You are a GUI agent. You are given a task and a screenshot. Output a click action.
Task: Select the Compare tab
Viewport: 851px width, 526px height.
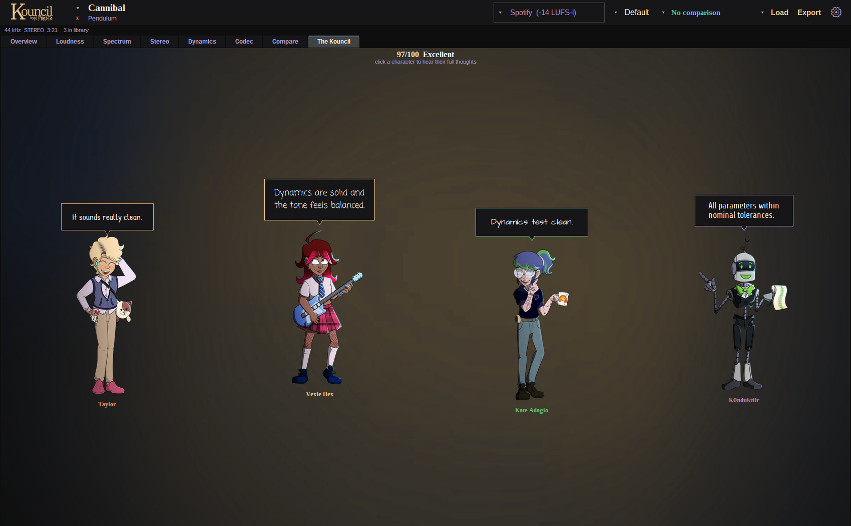tap(285, 42)
